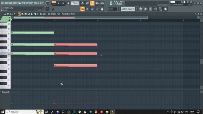Open the EDIT menu

click(x=7, y=3)
